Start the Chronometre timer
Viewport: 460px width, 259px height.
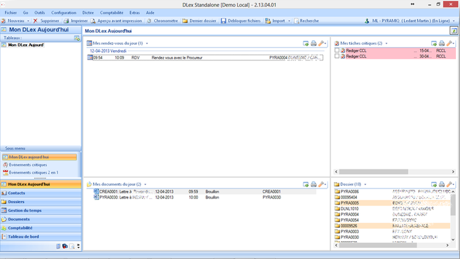[x=149, y=21]
